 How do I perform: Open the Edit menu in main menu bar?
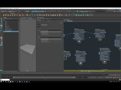click(x=3, y=10)
